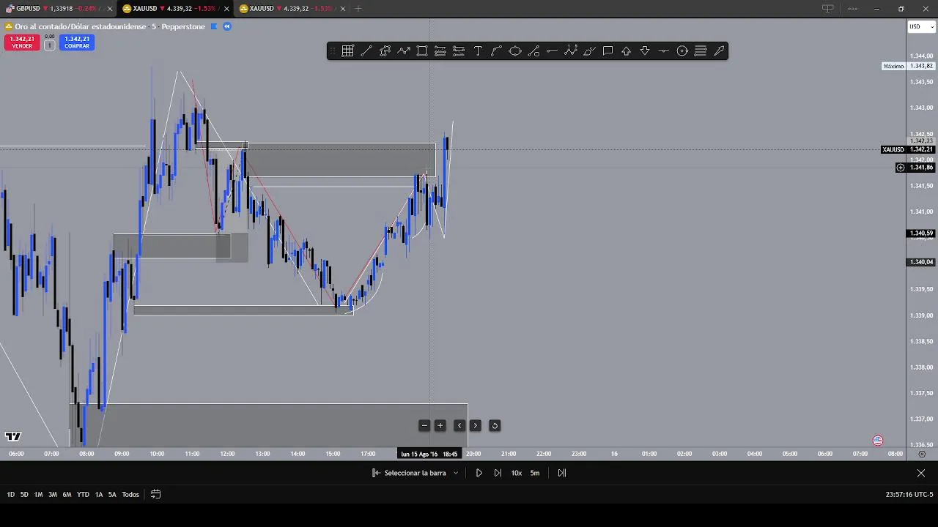Select the polyline zigzag path tool
938x527 pixels.
404,51
